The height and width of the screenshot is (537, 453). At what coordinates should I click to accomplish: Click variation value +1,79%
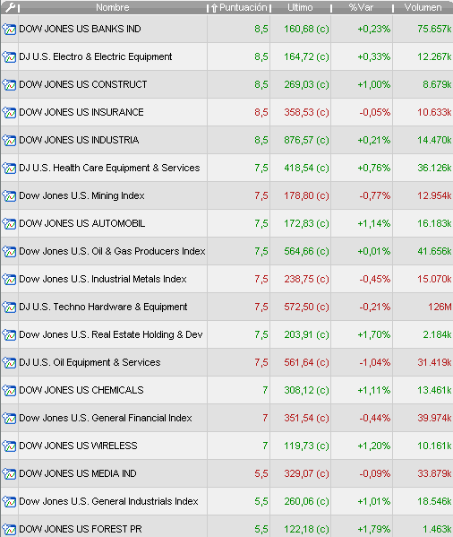coord(374,529)
